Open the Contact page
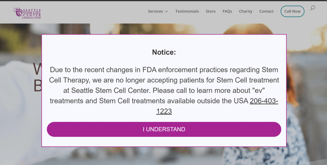This screenshot has width=327, height=165. pos(266,11)
